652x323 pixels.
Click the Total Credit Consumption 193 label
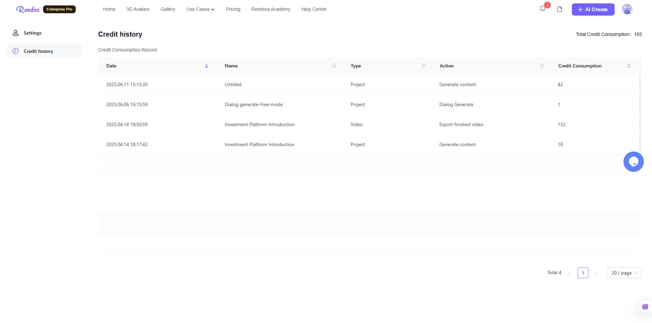click(x=609, y=34)
